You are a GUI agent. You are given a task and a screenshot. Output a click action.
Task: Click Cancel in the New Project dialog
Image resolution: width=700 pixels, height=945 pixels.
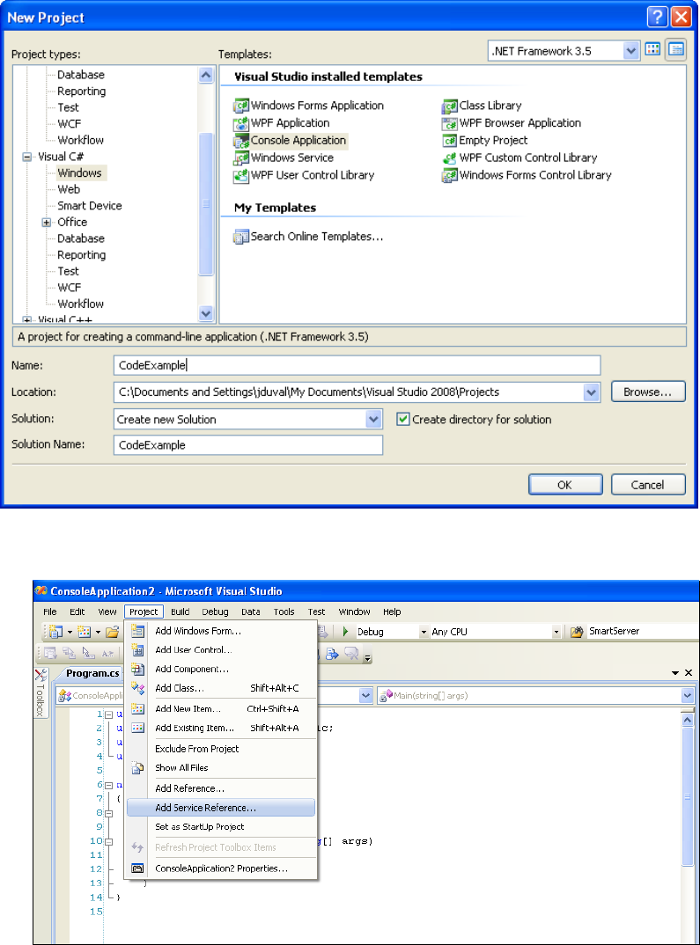pyautogui.click(x=648, y=485)
